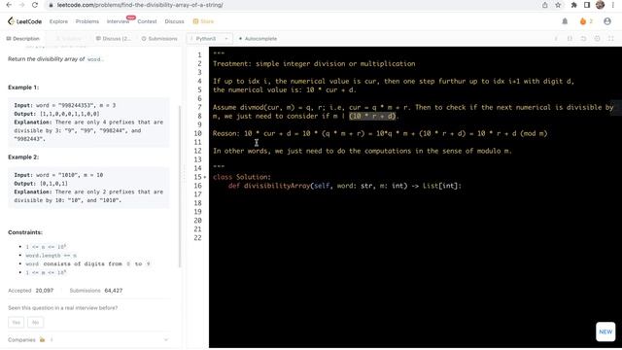
Task: Open the browser extensions puzzle icon
Action: point(573,5)
